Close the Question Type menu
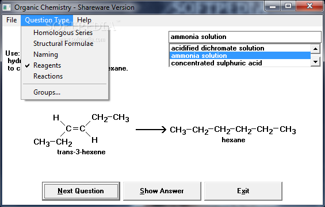 47,20
